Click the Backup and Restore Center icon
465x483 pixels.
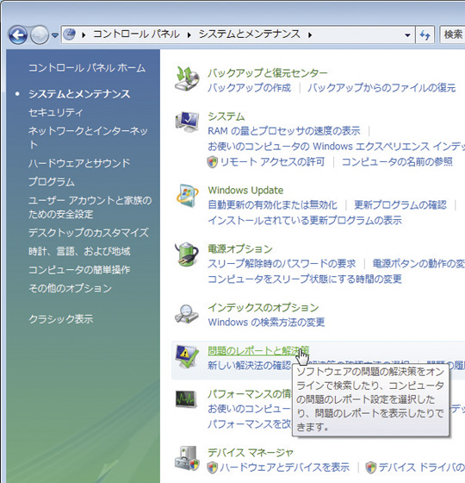[187, 79]
